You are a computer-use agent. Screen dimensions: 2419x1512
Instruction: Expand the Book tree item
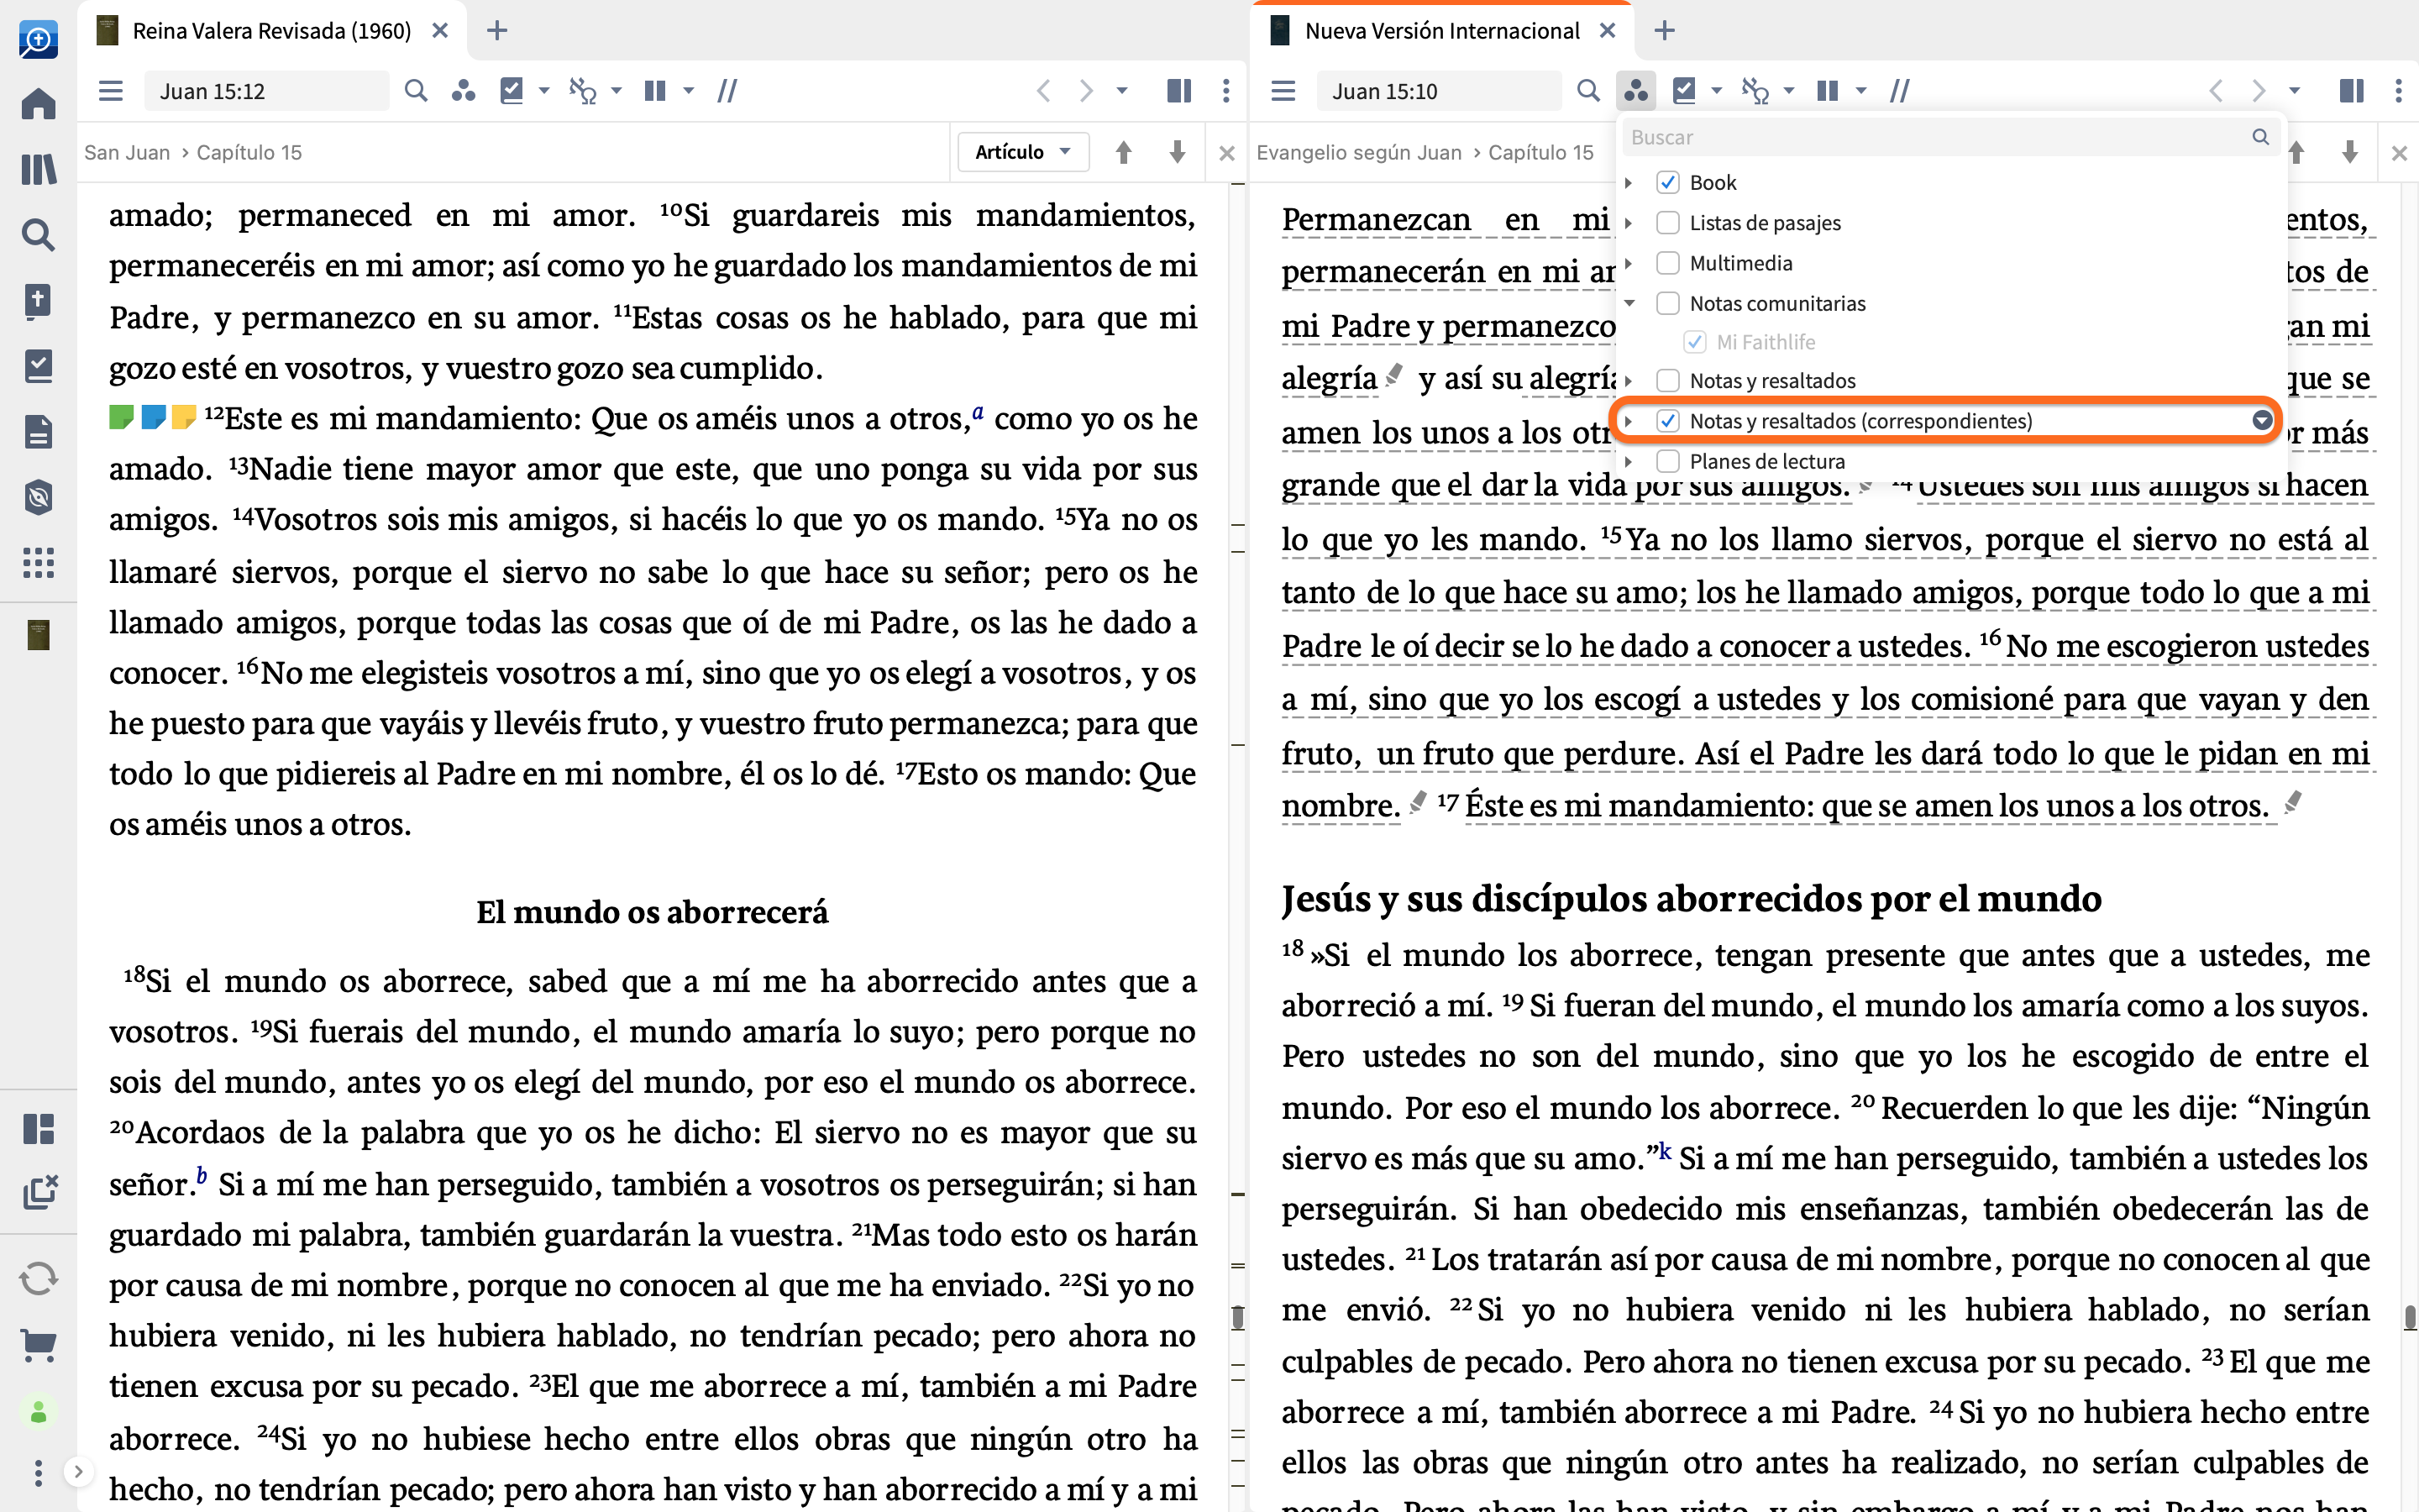[x=1629, y=182]
